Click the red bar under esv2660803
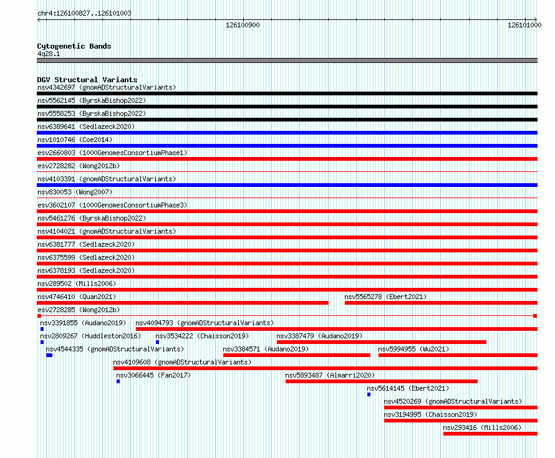 287,159
